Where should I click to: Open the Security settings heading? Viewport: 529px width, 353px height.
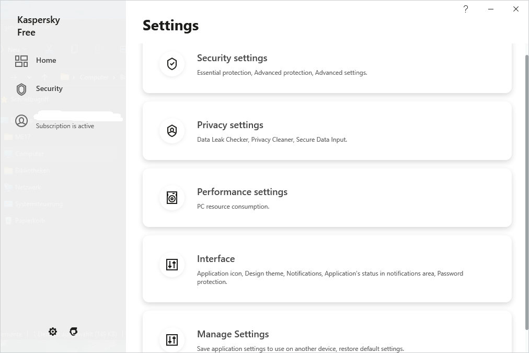pyautogui.click(x=232, y=58)
